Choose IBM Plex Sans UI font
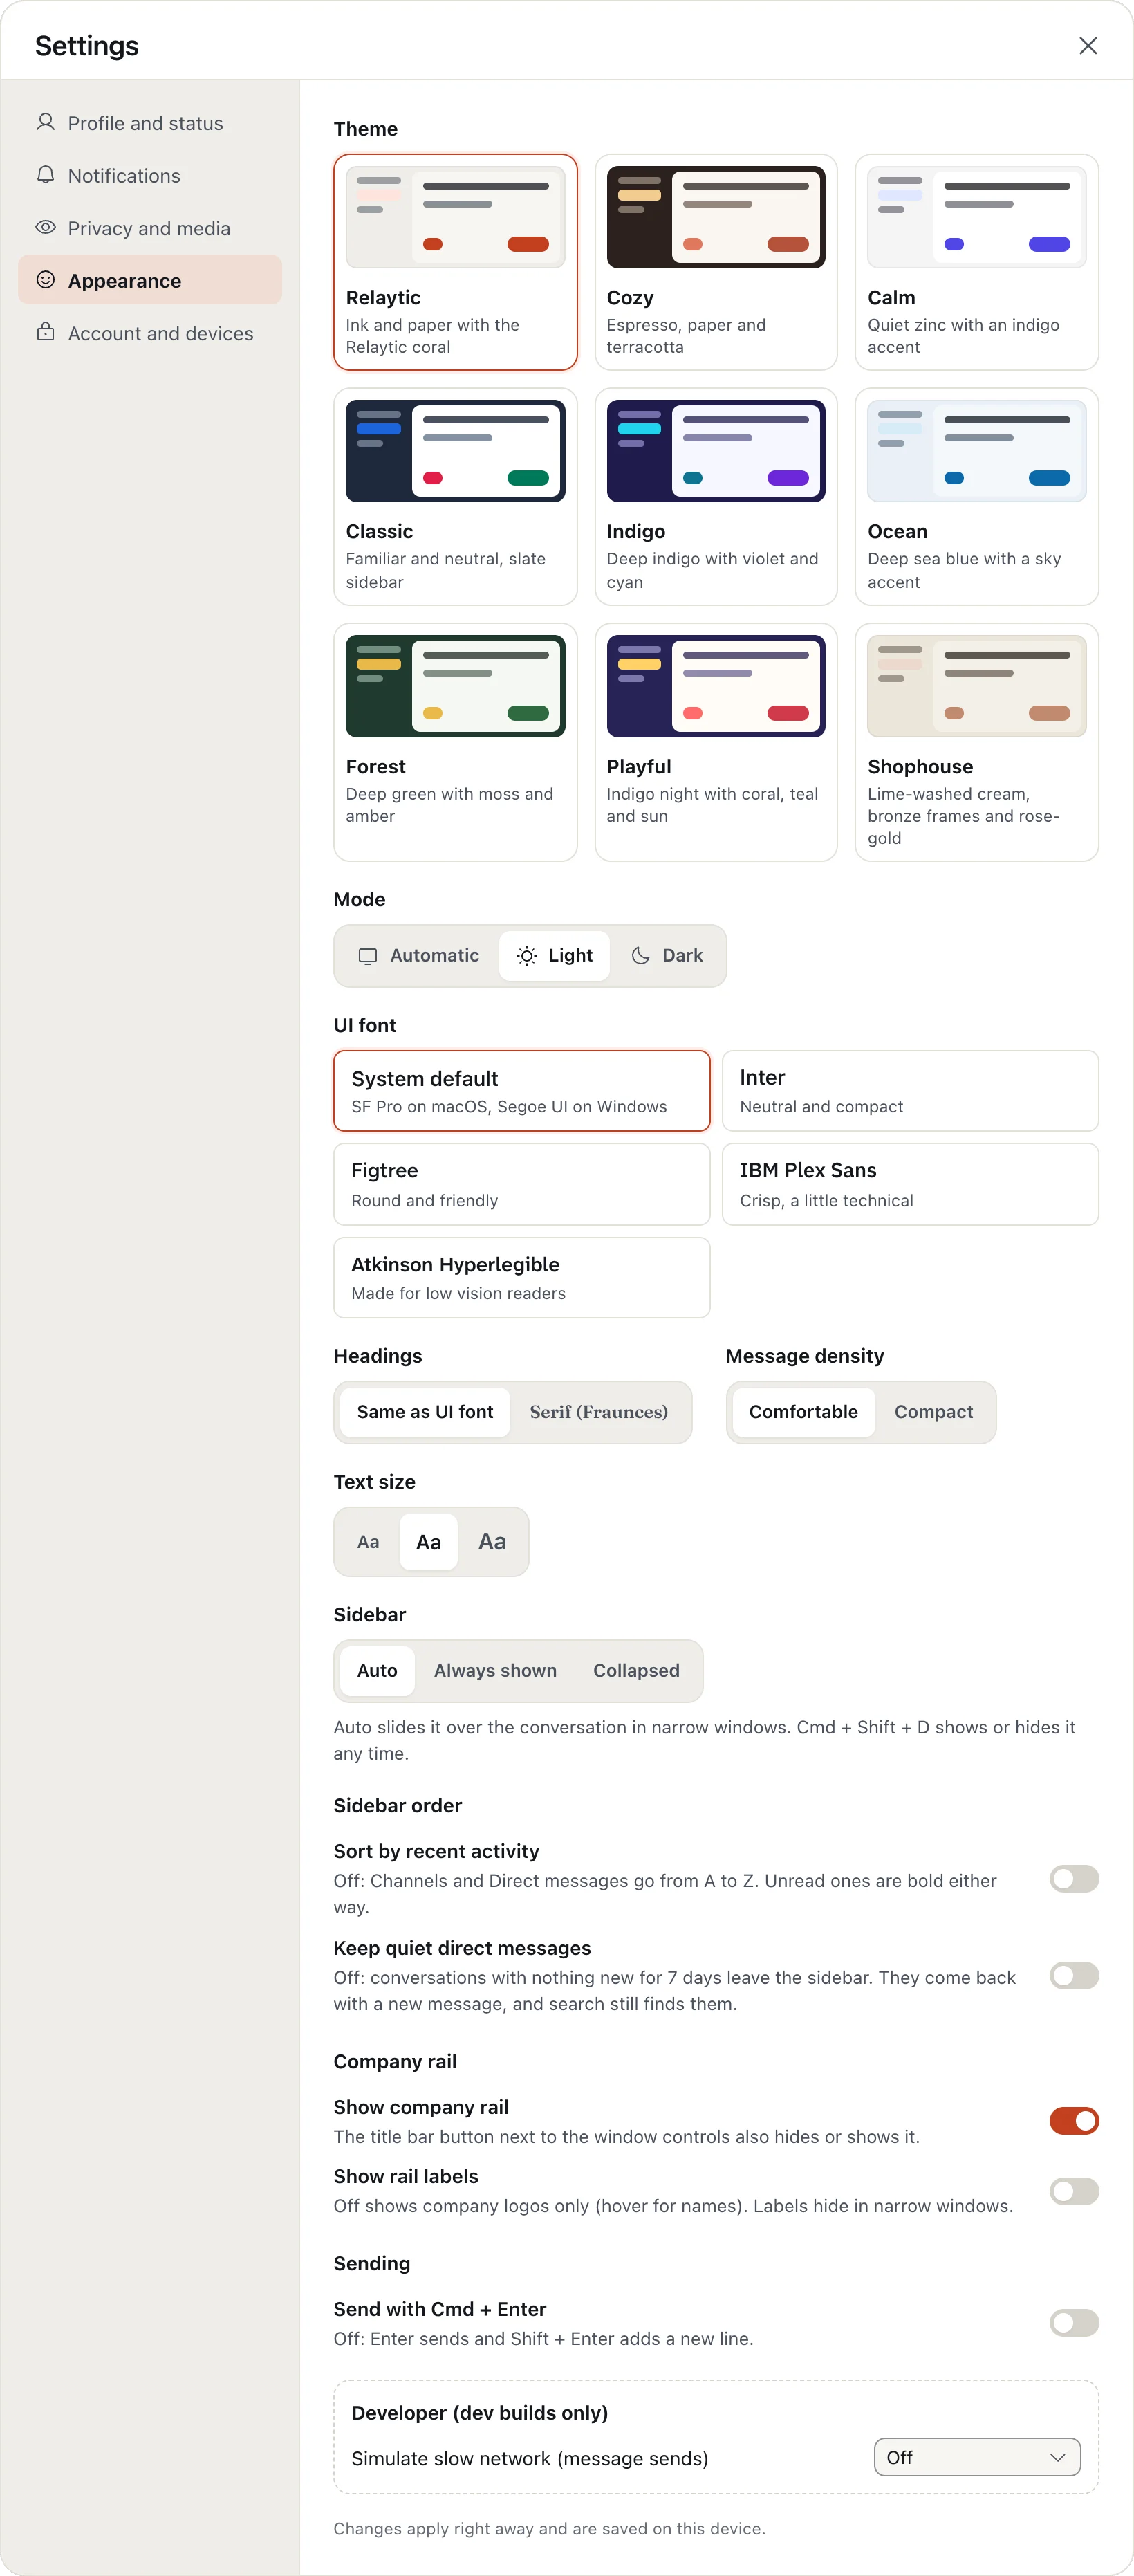The image size is (1134, 2576). 910,1184
